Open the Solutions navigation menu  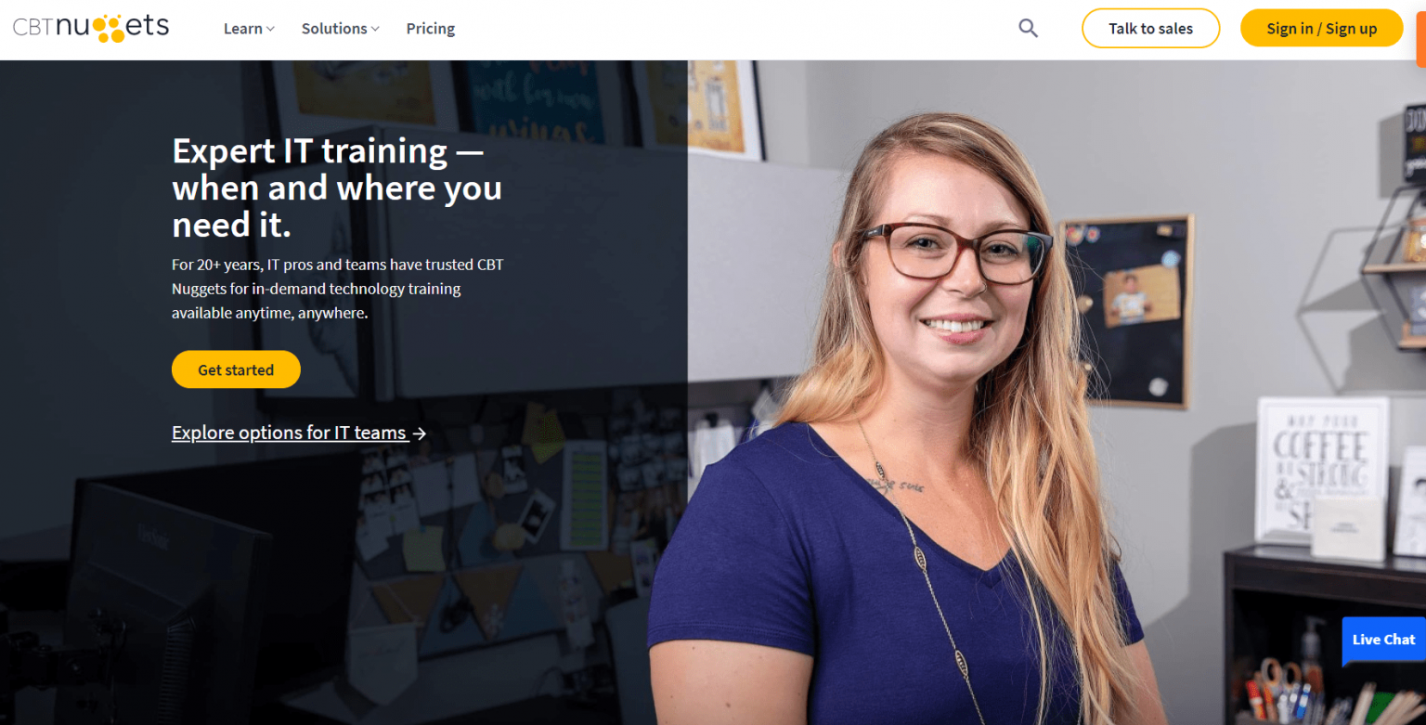click(x=340, y=29)
